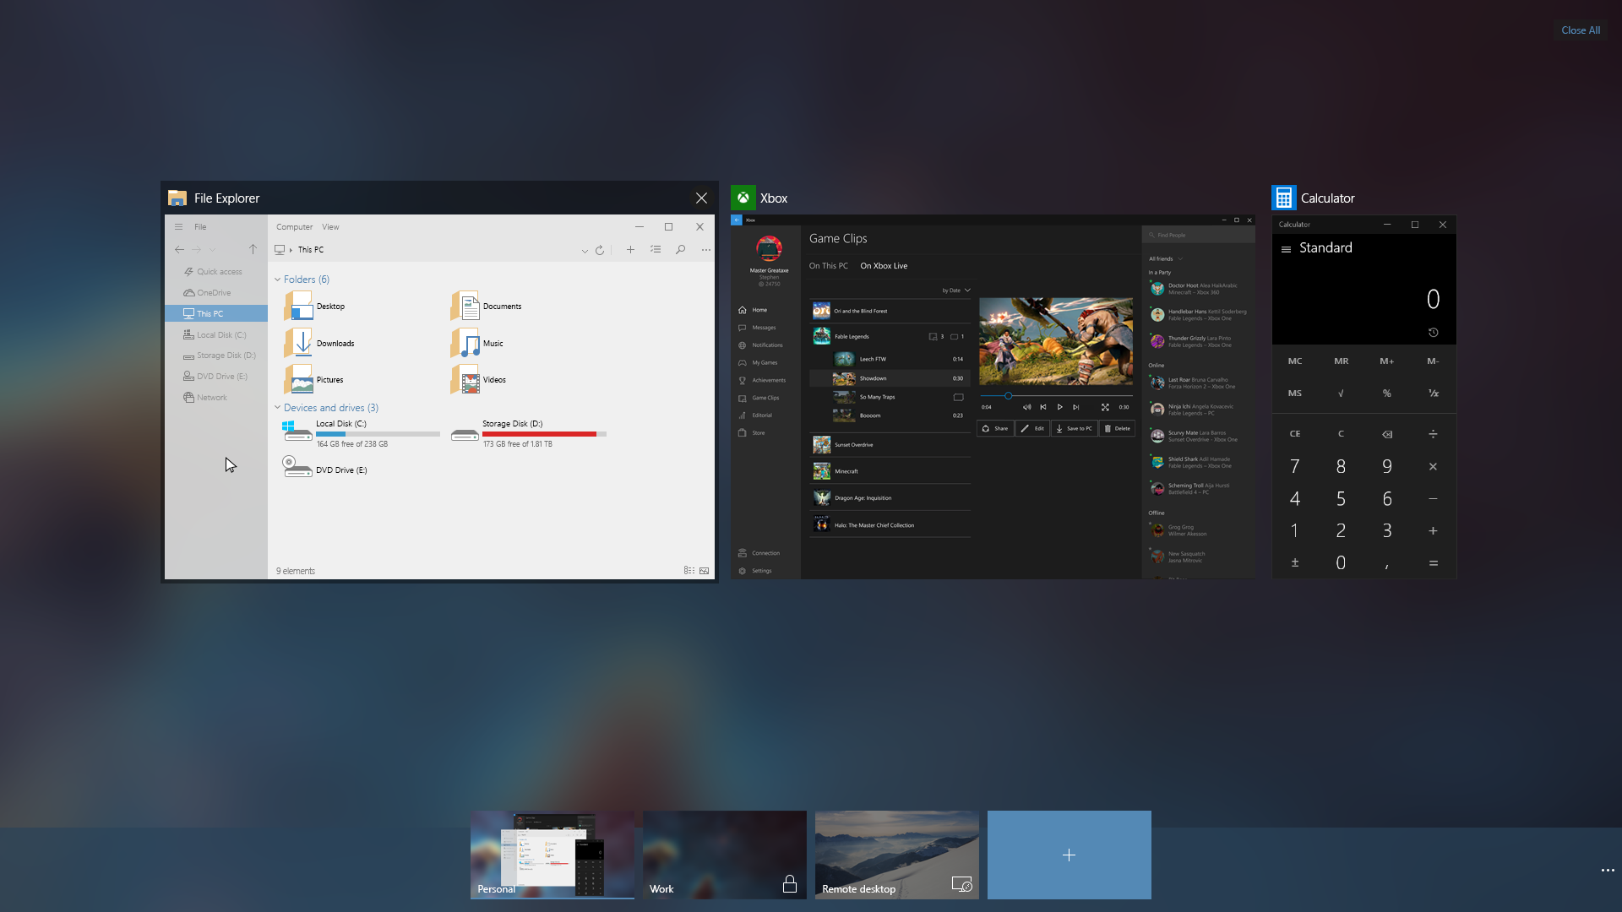Open the Music folder icon

pyautogui.click(x=465, y=343)
